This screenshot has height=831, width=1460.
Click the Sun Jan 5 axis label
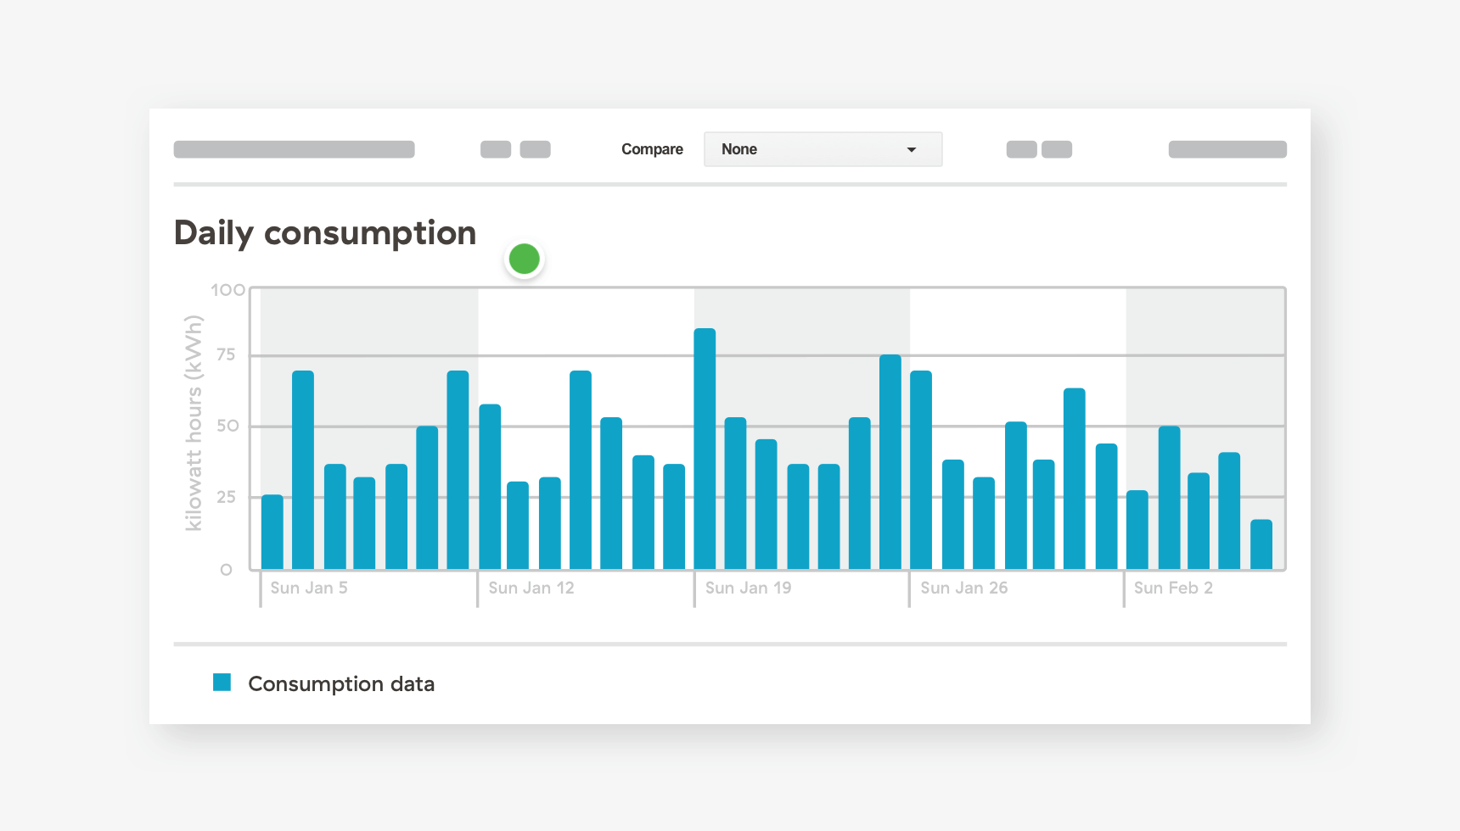309,588
